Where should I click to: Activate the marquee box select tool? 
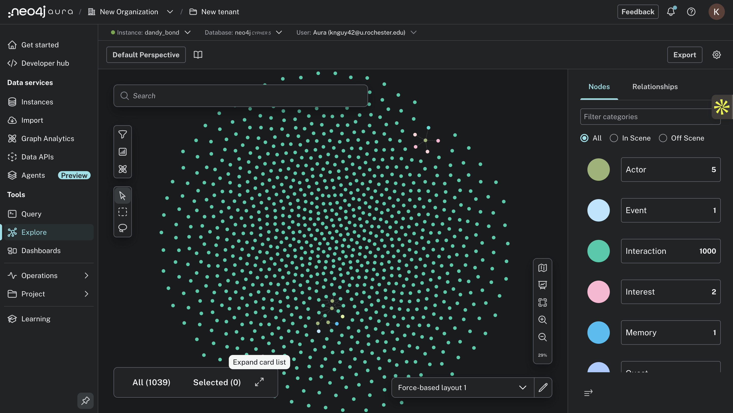123,212
